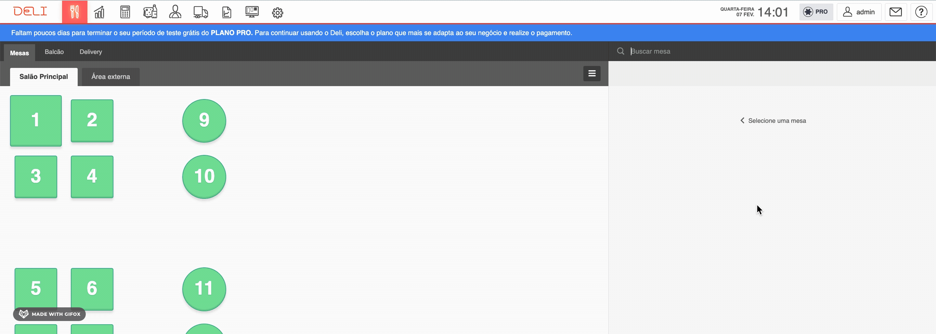Viewport: 936px width, 334px height.
Task: Click the trial period PLANO PRO banner
Action: pos(468,33)
